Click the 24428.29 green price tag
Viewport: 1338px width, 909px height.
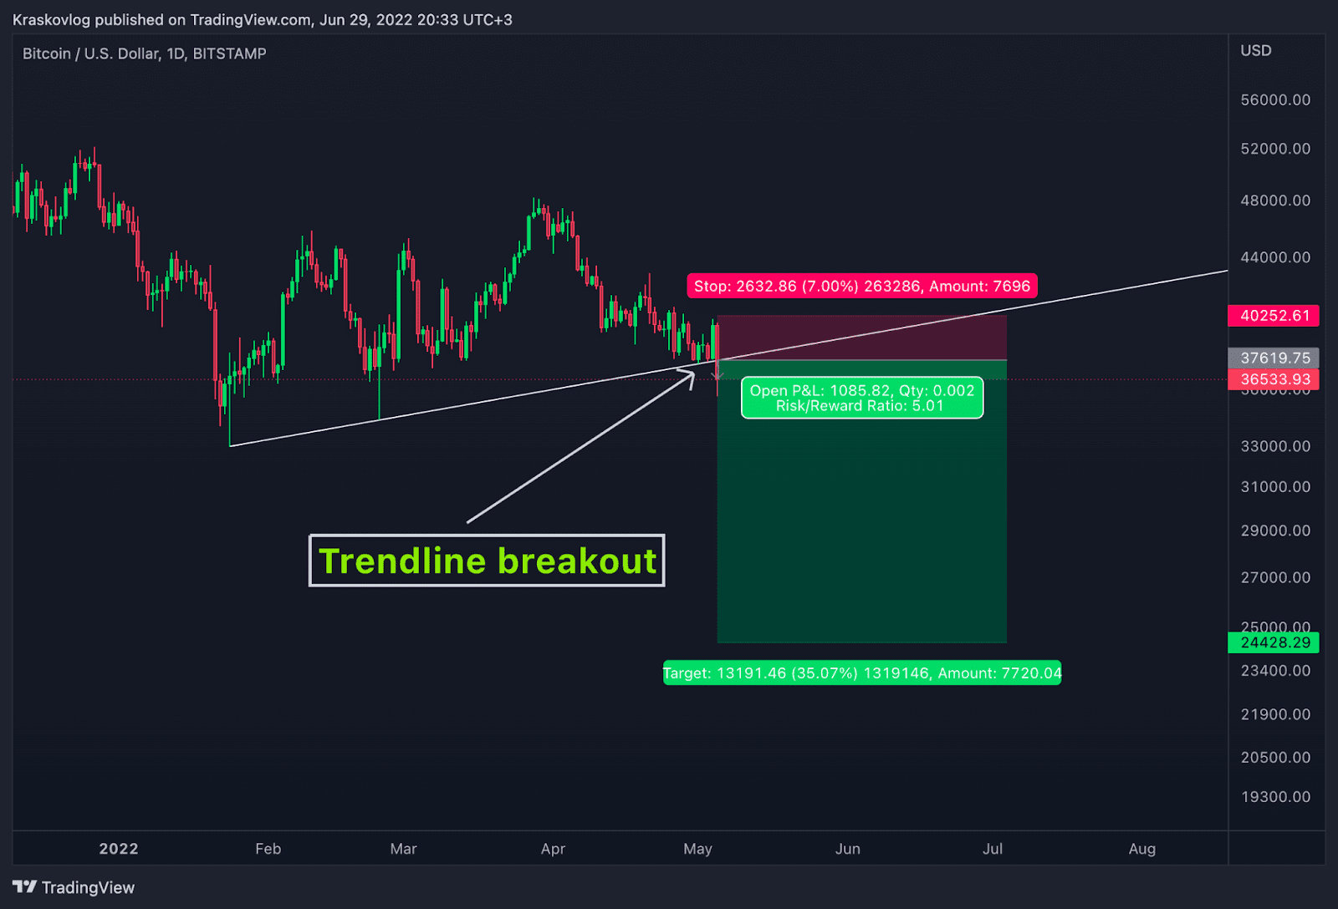click(1274, 642)
